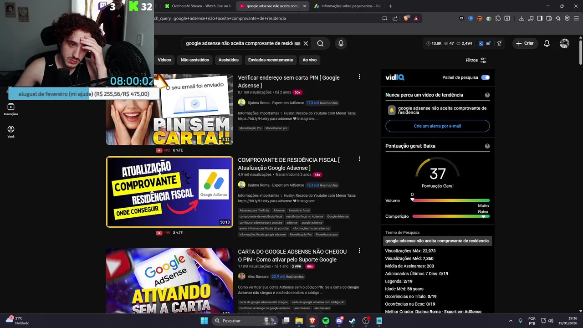Viewport: 583px width, 328px height.
Task: Open Brave Wallet icon in toolbar
Action: pos(549,18)
